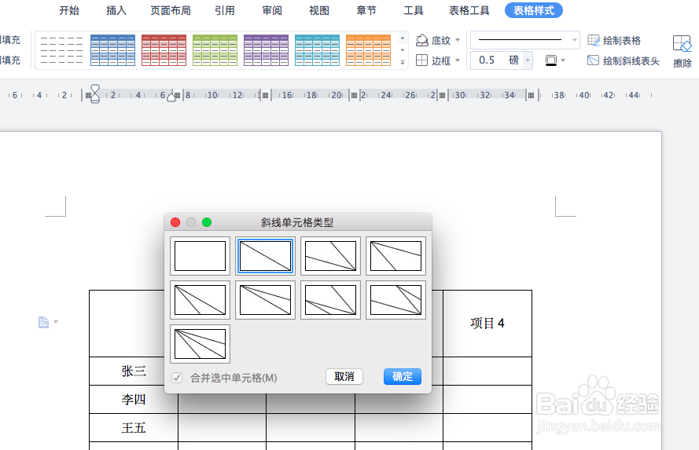This screenshot has width=699, height=450.
Task: Select first cell type in second row
Action: [x=200, y=300]
